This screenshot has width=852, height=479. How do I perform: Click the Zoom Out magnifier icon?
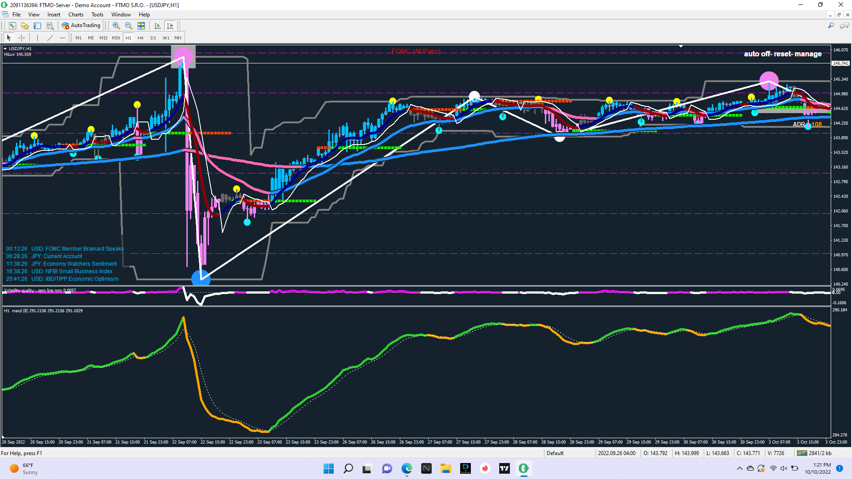pos(129,26)
